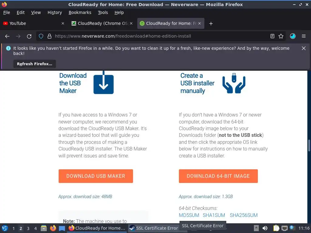Switch to virtual desktop 4
The image size is (311, 233).
[x=35, y=228]
